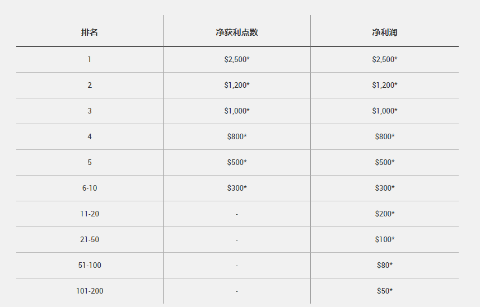Click $1,200* in 净获利点数 column
Screen dimensions: 480x307
(236, 85)
